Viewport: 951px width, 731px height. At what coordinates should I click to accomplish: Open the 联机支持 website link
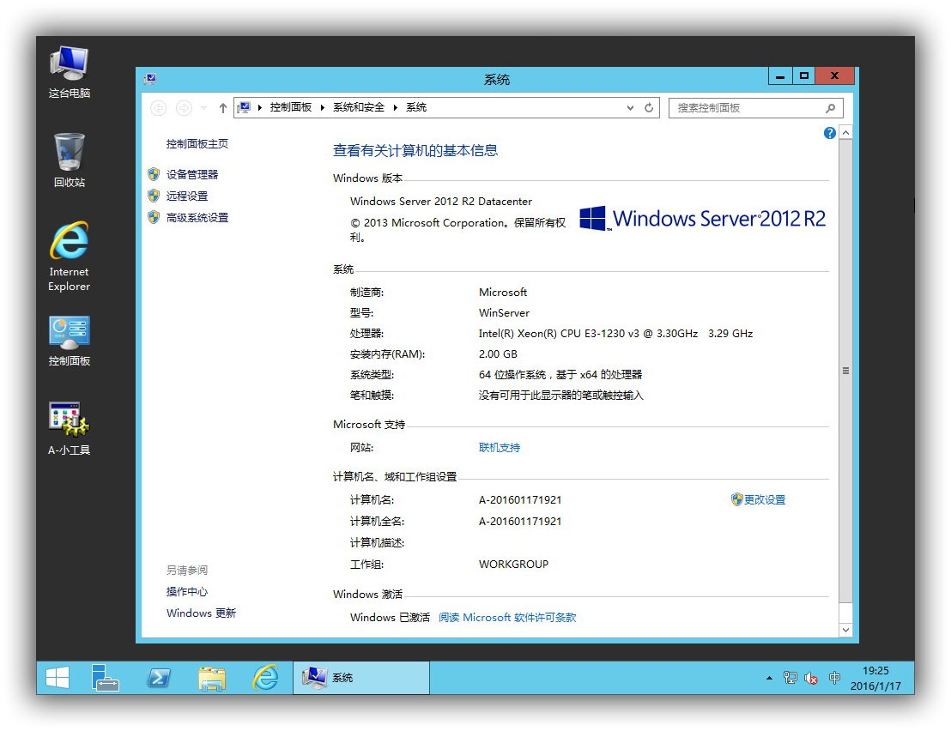point(500,447)
